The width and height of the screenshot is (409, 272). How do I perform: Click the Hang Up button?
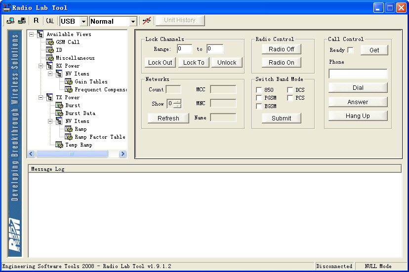coord(358,116)
